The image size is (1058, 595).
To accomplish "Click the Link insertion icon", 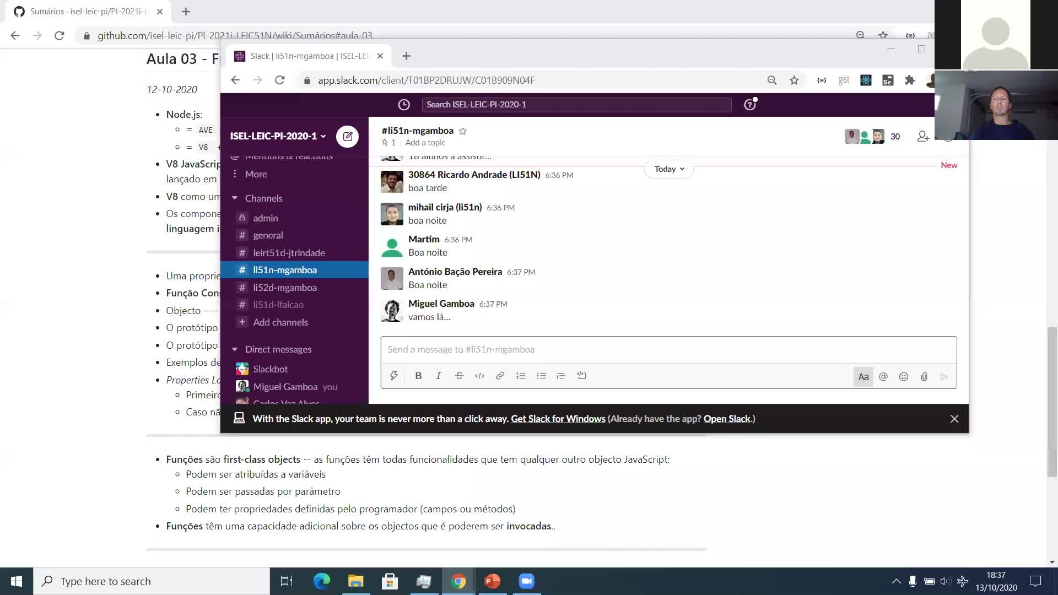I will pyautogui.click(x=500, y=376).
